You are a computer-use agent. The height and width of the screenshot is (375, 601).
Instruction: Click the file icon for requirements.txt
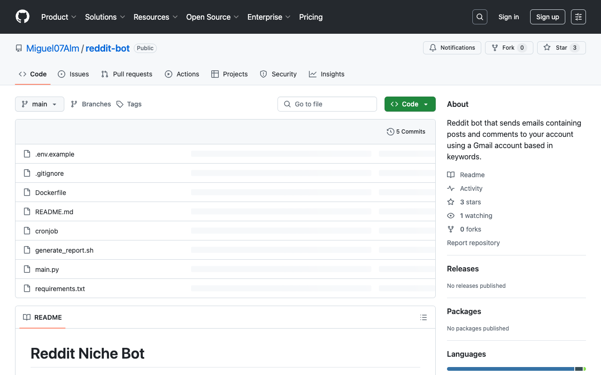27,289
